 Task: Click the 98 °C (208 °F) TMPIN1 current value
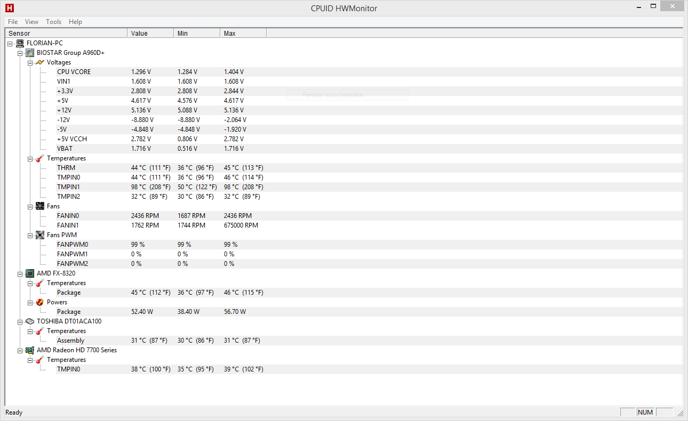pos(151,187)
